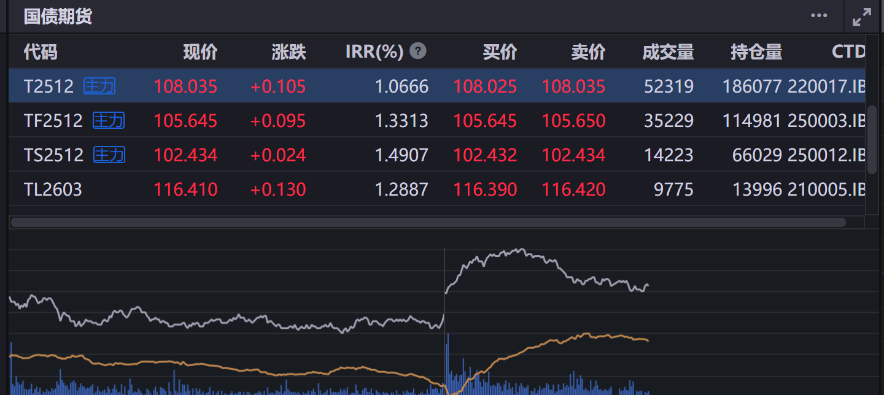884x395 pixels.
Task: Click ask price 105.650
Action: [573, 120]
